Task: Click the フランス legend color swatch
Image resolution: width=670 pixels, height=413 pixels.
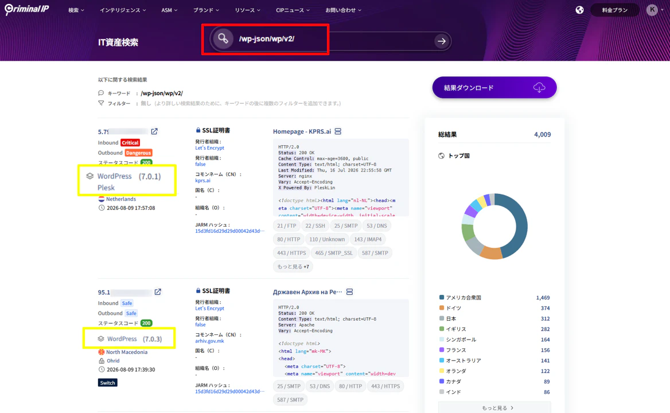Action: (441, 350)
